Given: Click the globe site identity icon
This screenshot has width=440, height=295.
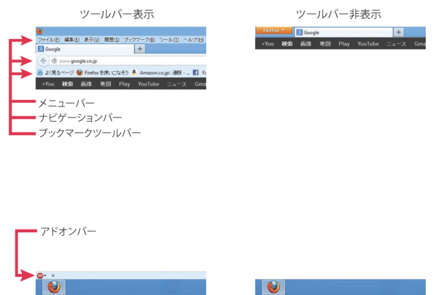Looking at the screenshot, I should pyautogui.click(x=54, y=61).
